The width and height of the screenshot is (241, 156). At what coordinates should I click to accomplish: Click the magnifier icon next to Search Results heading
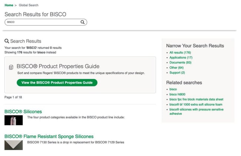[x=7, y=41]
